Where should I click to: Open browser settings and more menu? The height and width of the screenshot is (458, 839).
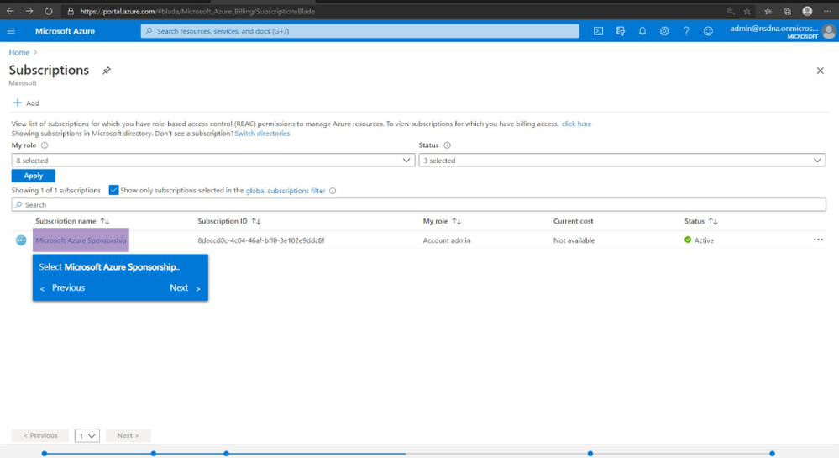(x=827, y=11)
